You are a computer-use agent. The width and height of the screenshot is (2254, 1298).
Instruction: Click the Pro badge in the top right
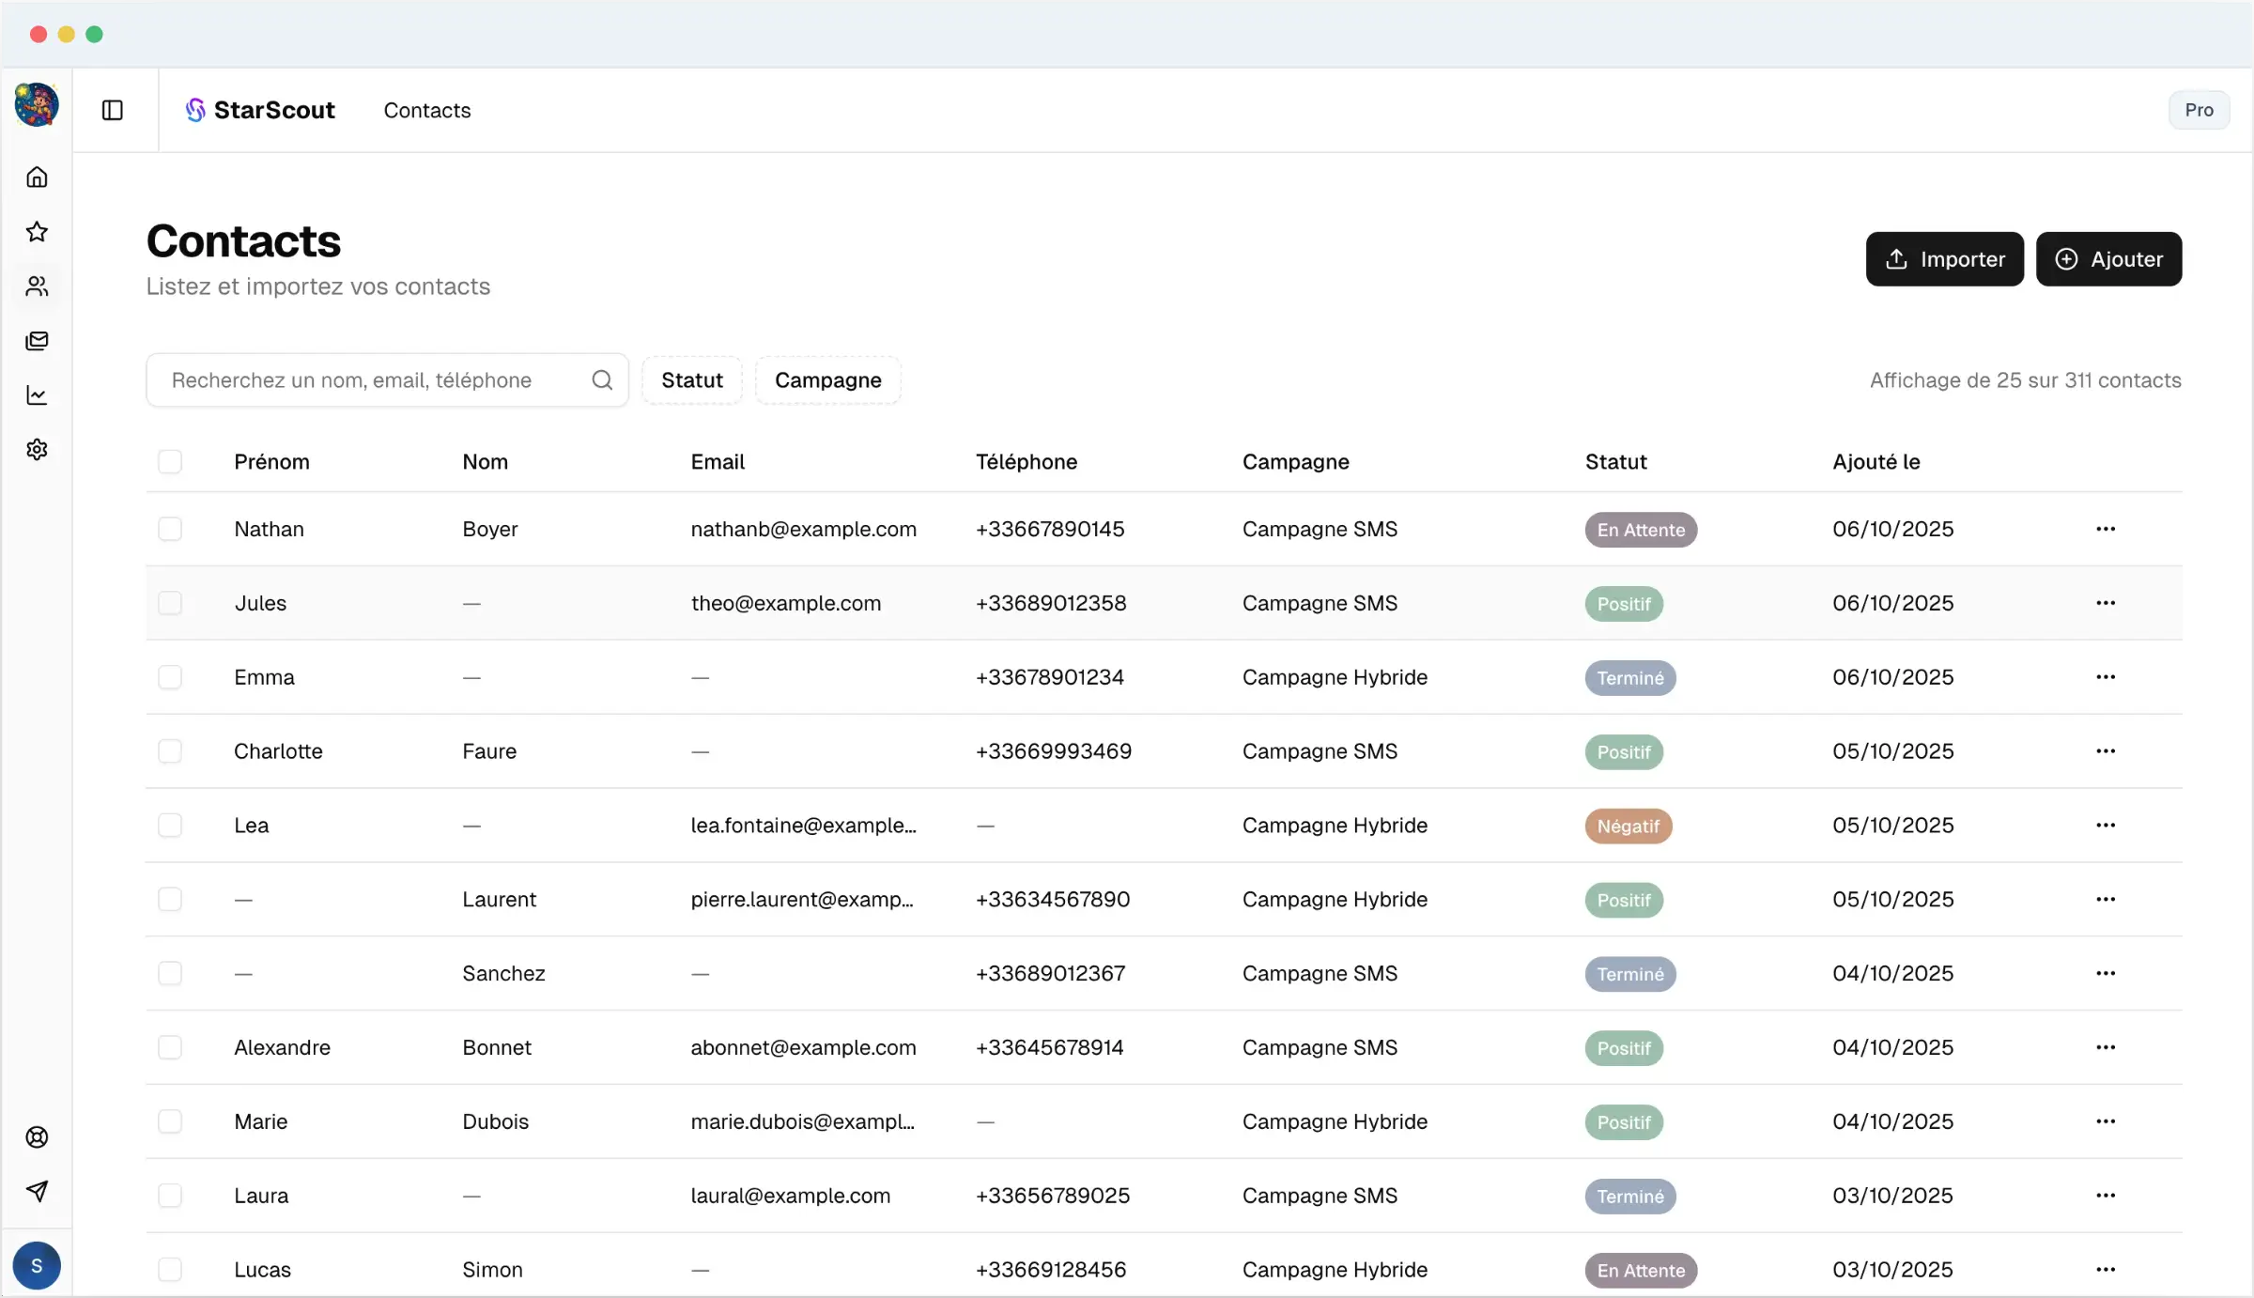pyautogui.click(x=2199, y=110)
